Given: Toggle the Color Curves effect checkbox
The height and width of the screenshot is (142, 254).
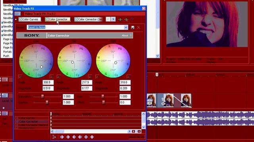Looking at the screenshot, I should click(x=21, y=19).
